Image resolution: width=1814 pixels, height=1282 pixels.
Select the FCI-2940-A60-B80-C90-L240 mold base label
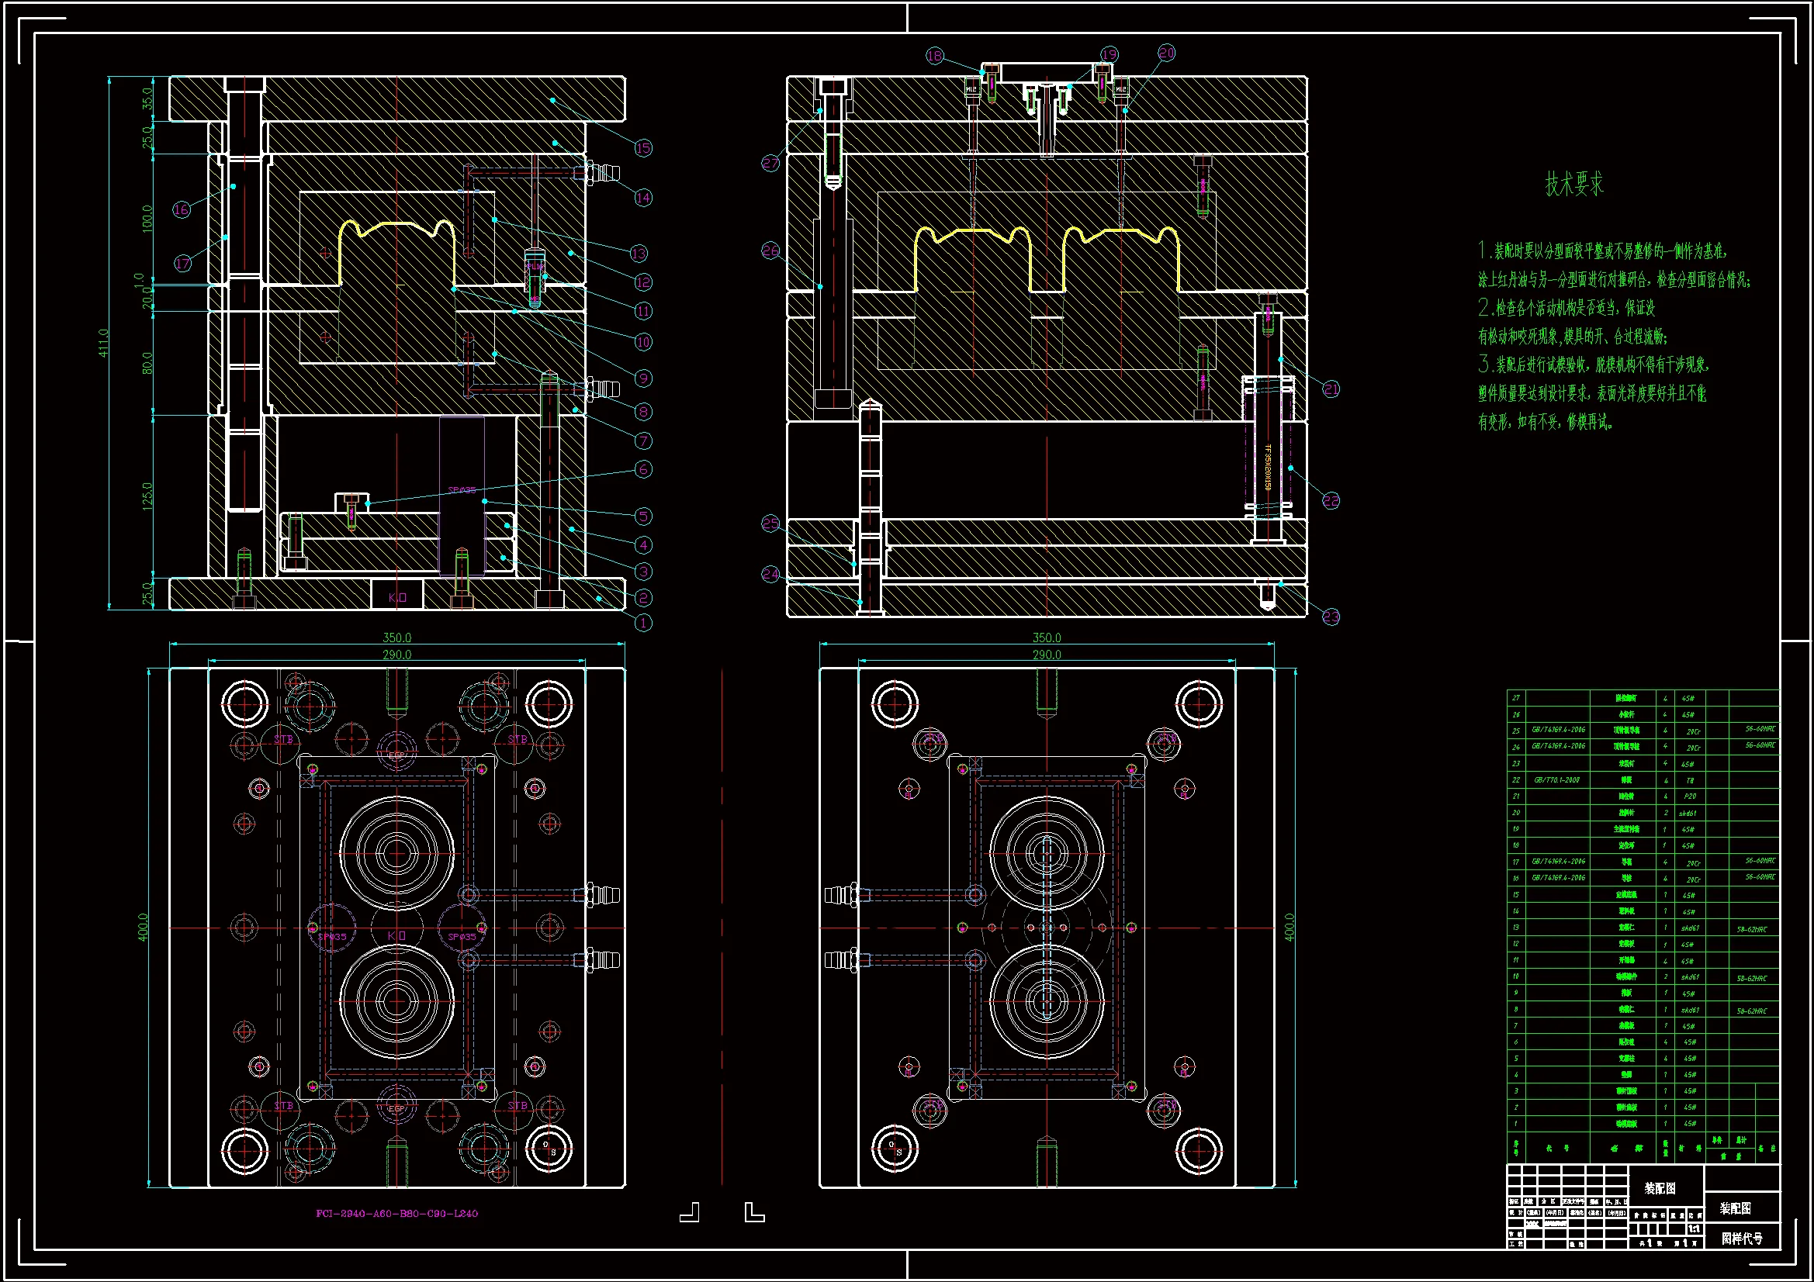[396, 1213]
